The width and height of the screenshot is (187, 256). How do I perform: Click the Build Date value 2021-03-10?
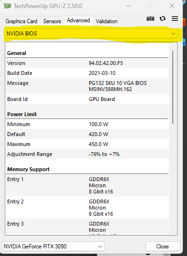pos(102,73)
